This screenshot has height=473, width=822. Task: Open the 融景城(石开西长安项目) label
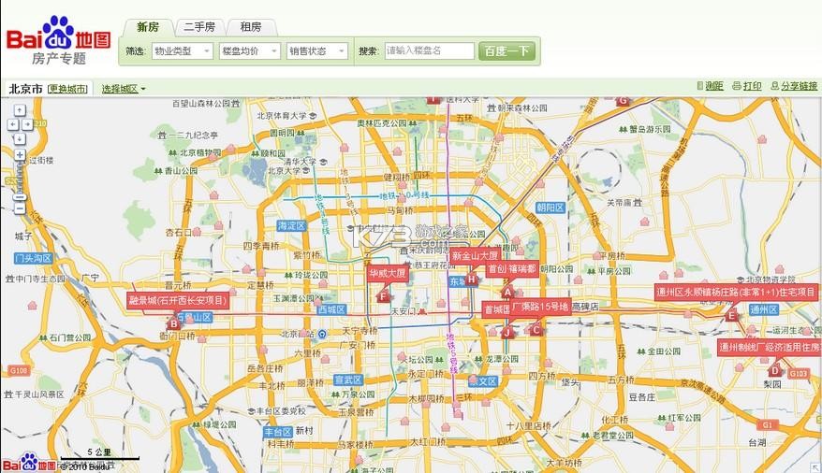pos(178,300)
